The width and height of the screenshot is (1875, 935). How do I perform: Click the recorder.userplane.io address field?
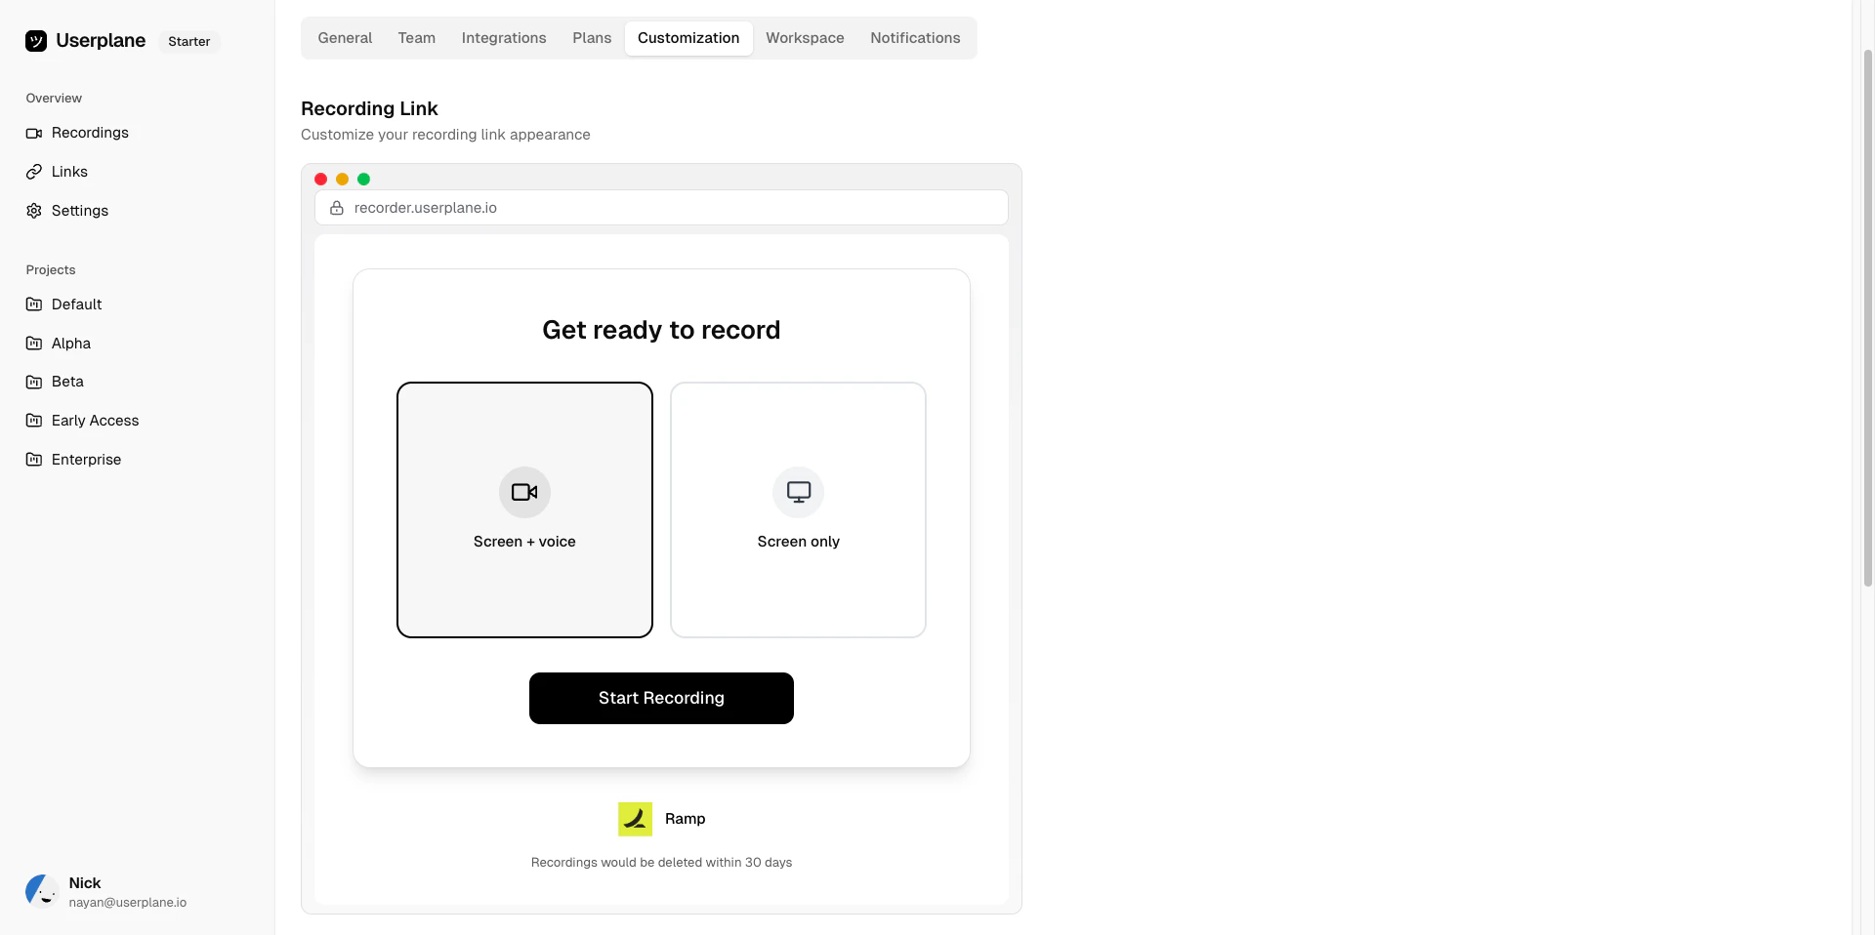tap(661, 208)
